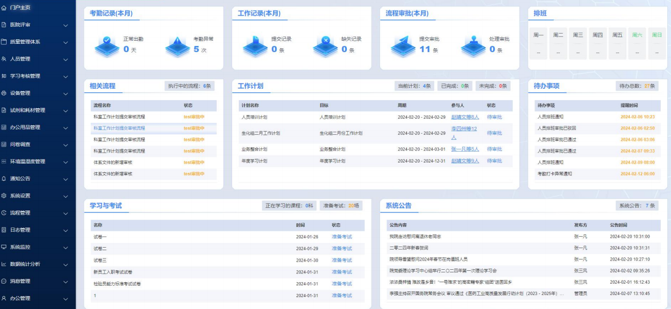671x309 pixels.
Task: Expand the 质量管理体系 chevron
Action: click(66, 42)
